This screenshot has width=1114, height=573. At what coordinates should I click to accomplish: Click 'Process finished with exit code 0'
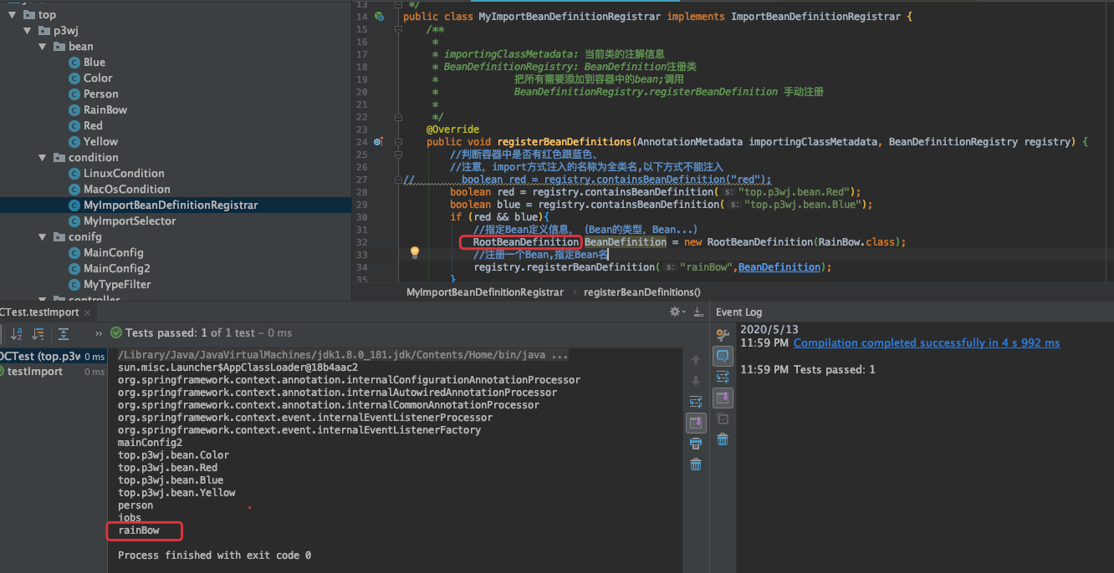[214, 555]
